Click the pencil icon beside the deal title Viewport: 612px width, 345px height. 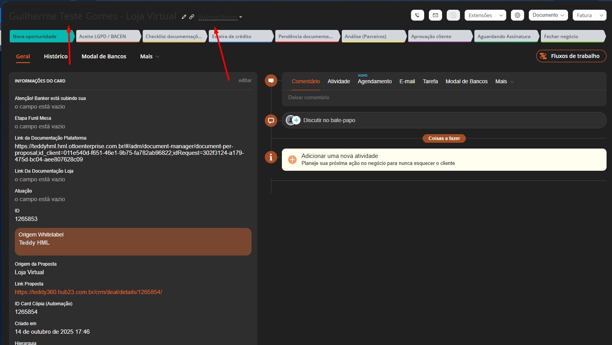184,17
